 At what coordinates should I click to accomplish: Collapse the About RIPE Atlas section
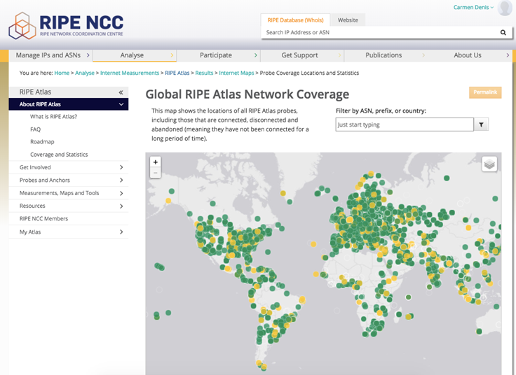pyautogui.click(x=121, y=104)
